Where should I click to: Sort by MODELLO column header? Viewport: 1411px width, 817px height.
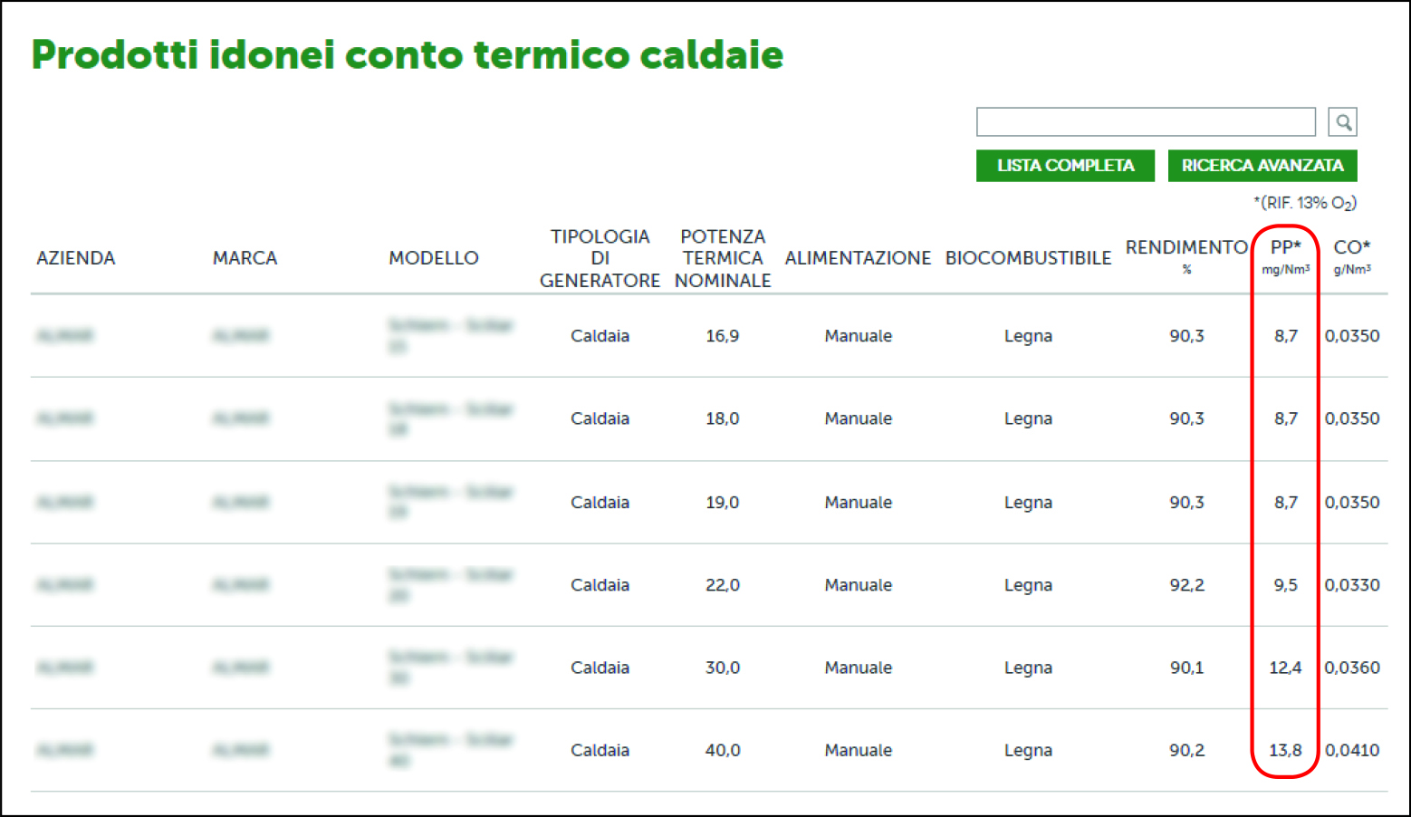click(x=434, y=258)
